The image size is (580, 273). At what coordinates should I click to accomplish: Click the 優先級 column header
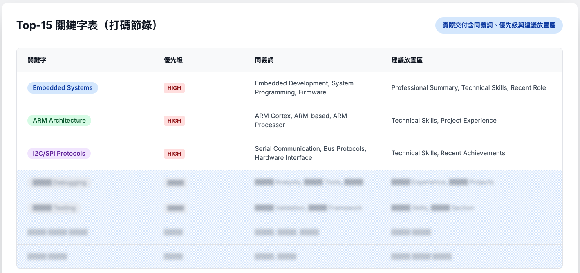[173, 60]
